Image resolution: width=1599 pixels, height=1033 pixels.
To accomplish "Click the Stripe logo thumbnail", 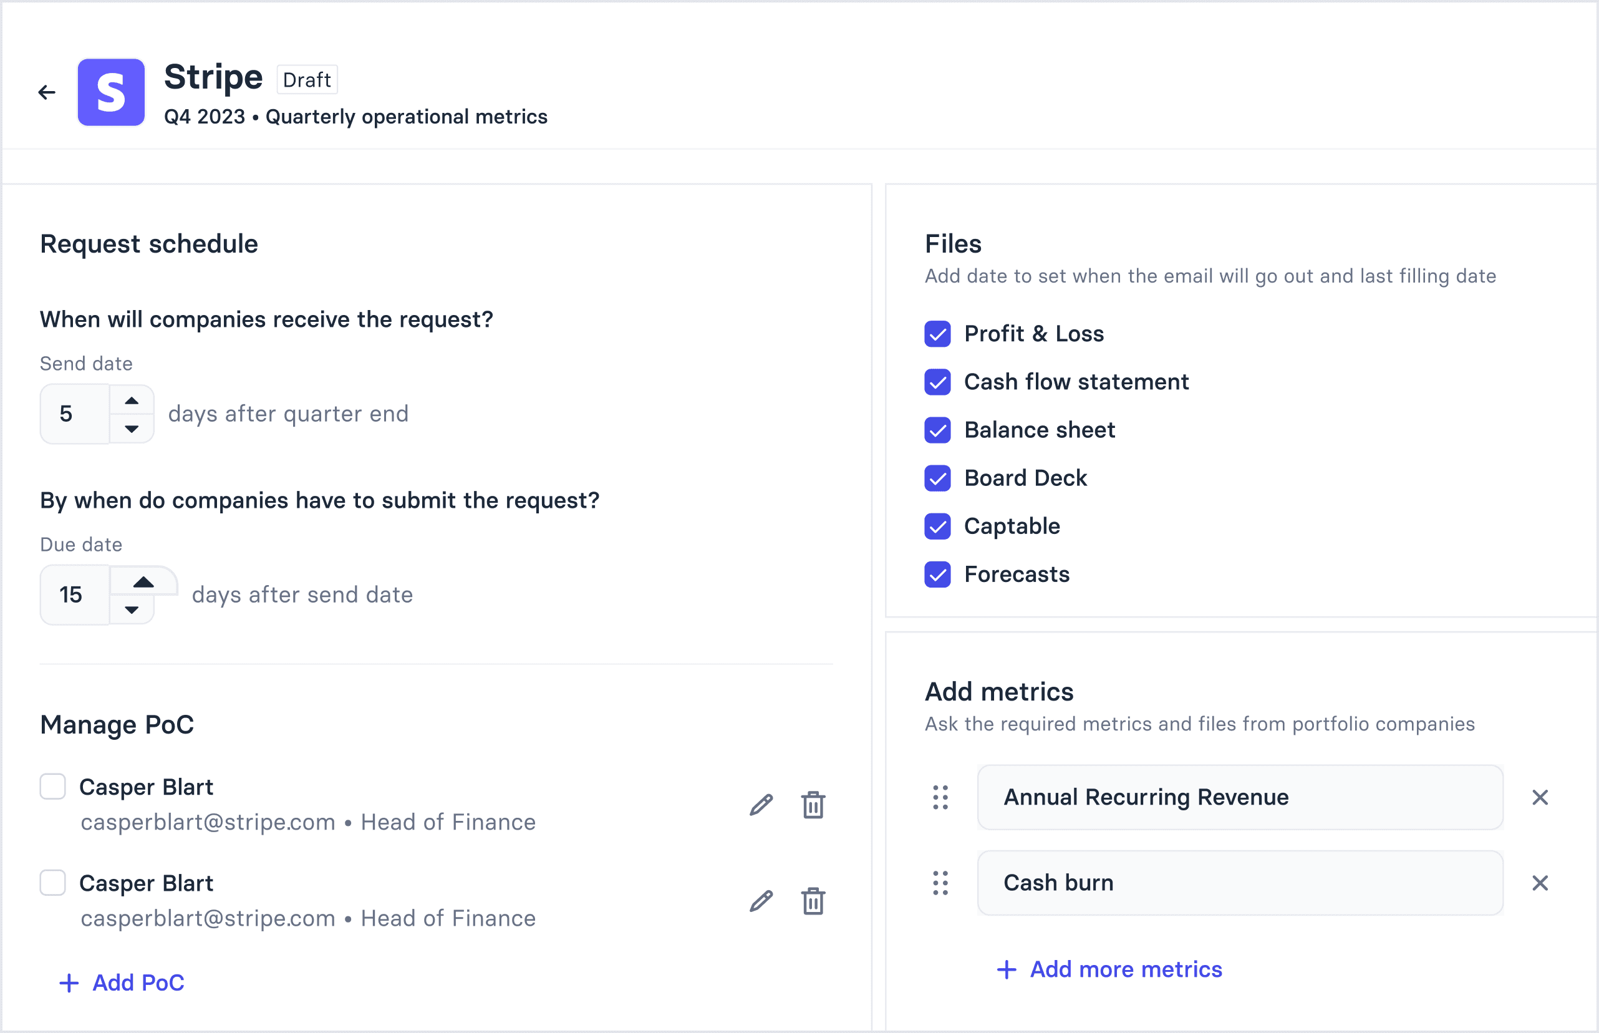I will [111, 92].
